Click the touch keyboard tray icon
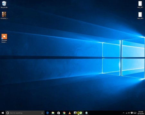 coord(135,113)
